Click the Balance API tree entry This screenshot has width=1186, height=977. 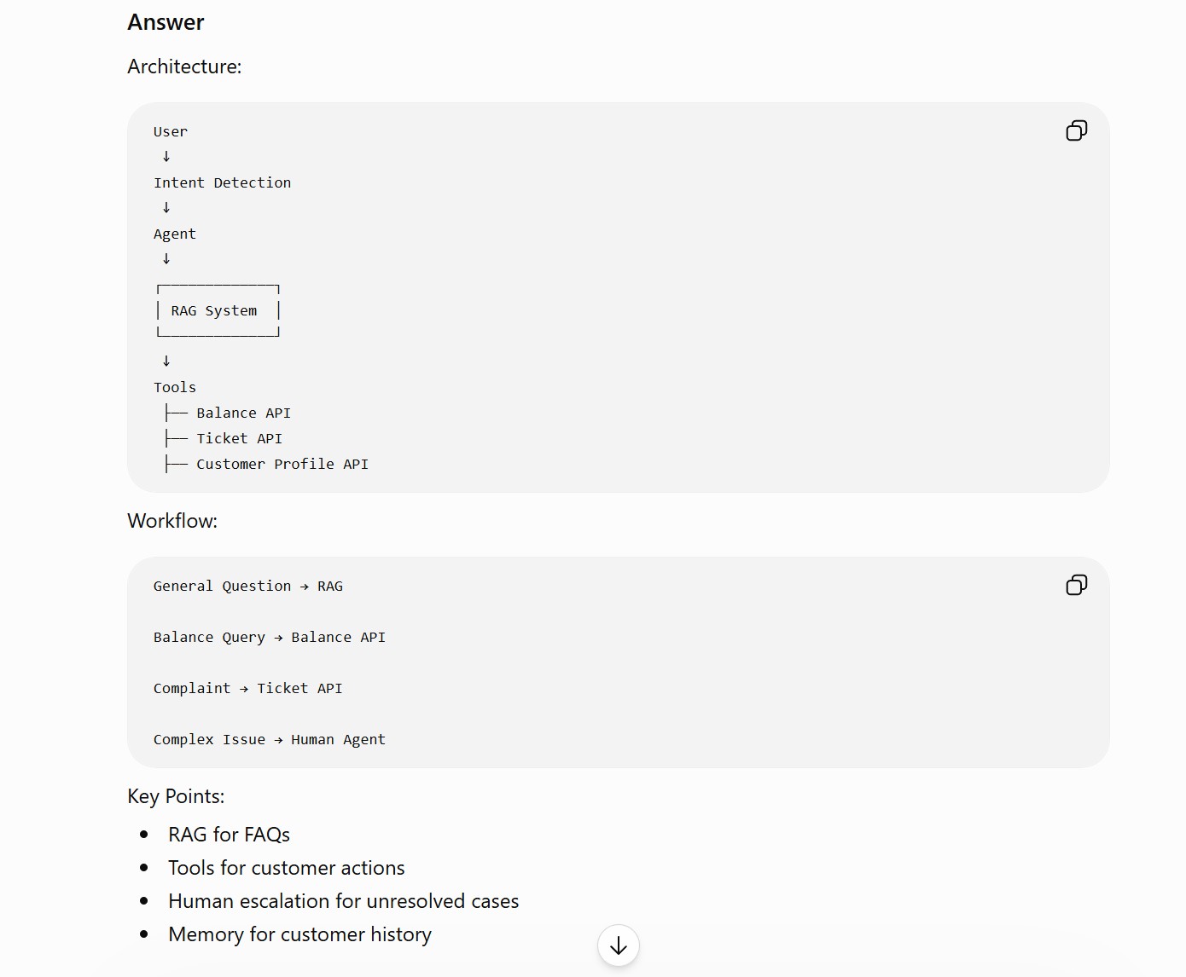click(x=243, y=413)
